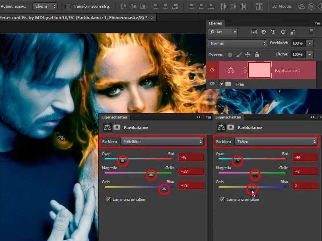Click Magenta-Grün slider handle in Mitteltöne panel
The height and width of the screenshot is (241, 322).
pos(151,175)
